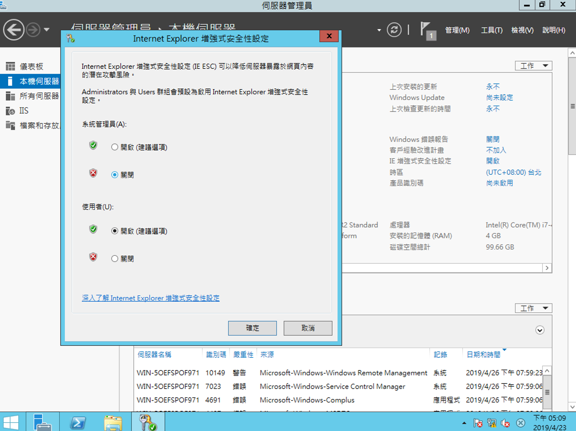This screenshot has height=431, width=576.
Task: Open the 說明(H) menu
Action: (x=554, y=30)
